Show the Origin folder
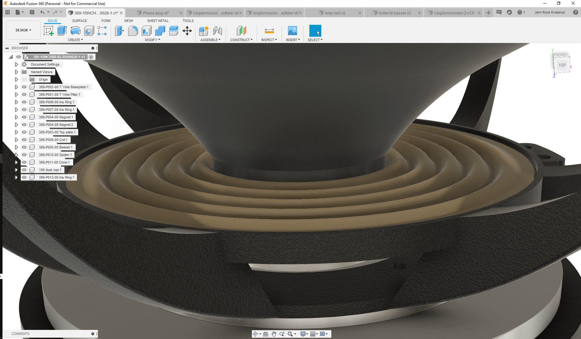Image resolution: width=581 pixels, height=339 pixels. coord(24,79)
